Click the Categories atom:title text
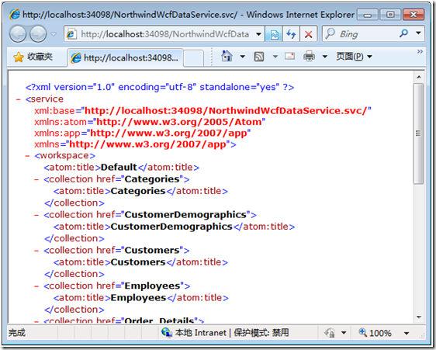Image resolution: width=436 pixels, height=350 pixels. tap(138, 191)
